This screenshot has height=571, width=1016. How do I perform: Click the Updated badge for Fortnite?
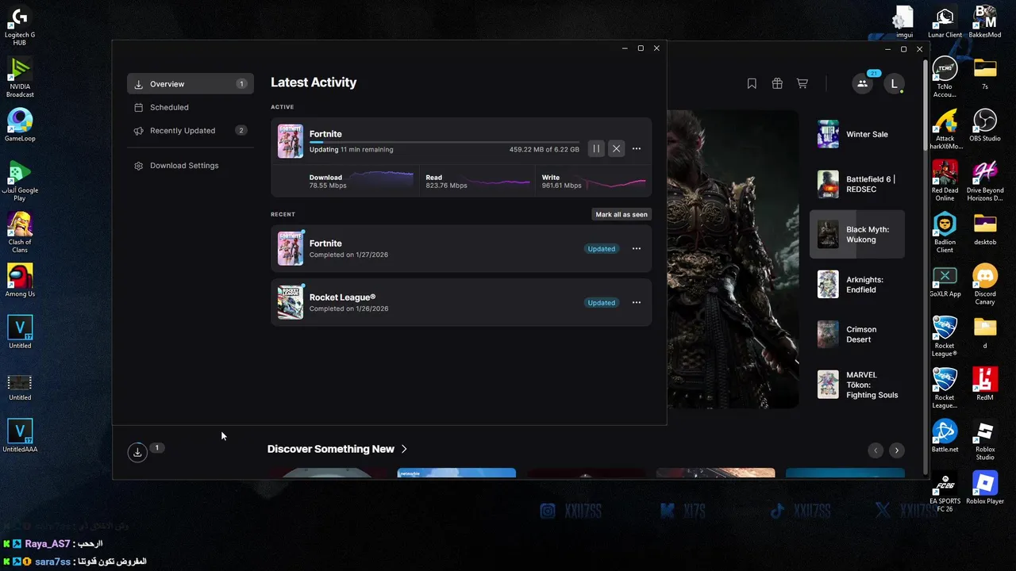tap(601, 249)
